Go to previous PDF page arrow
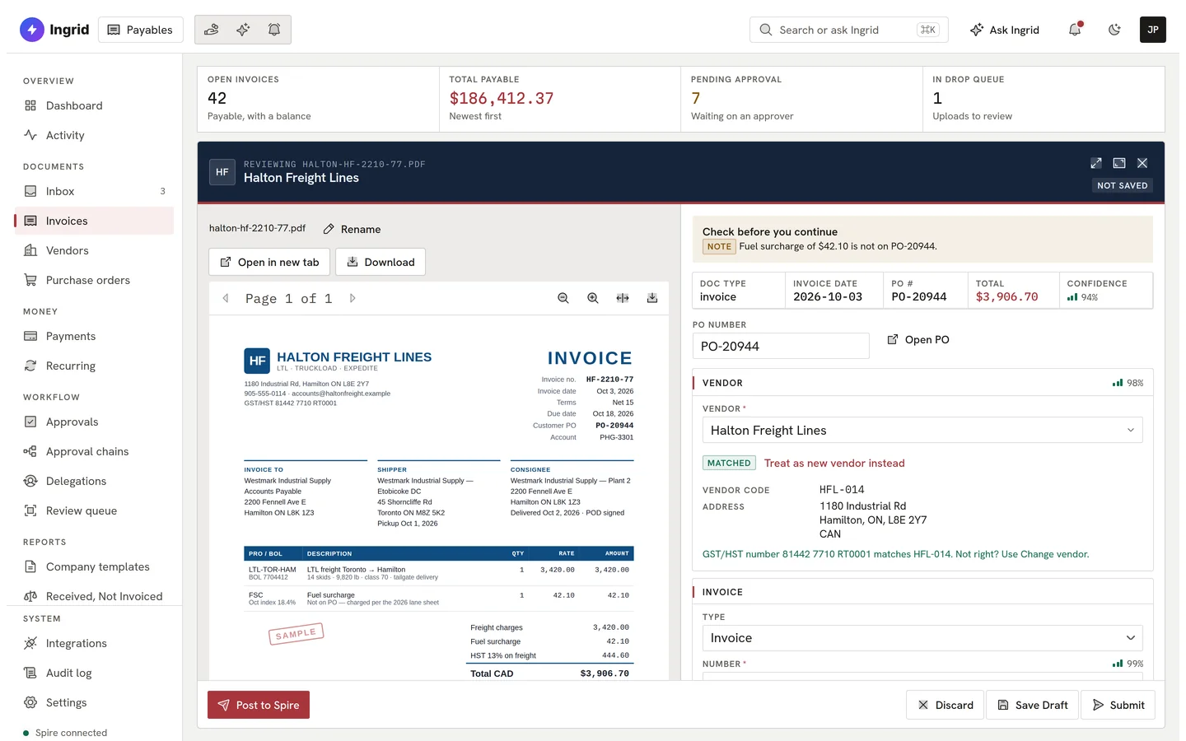The width and height of the screenshot is (1186, 741). (226, 298)
